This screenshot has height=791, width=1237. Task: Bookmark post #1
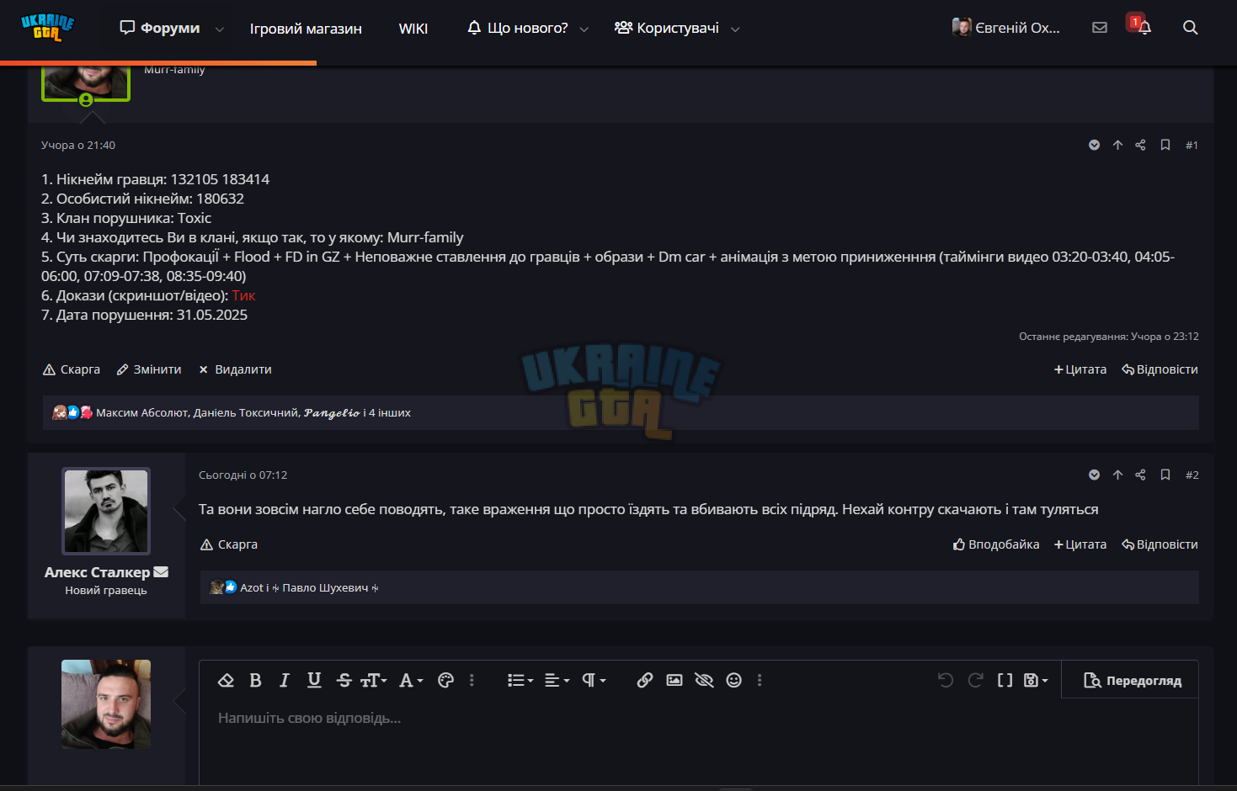(x=1165, y=145)
